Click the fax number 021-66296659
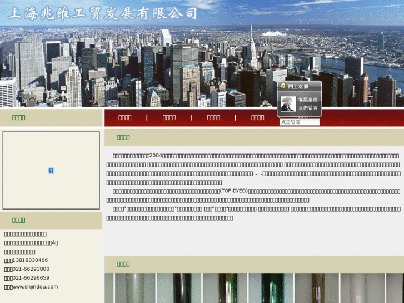The width and height of the screenshot is (404, 303). (31, 278)
